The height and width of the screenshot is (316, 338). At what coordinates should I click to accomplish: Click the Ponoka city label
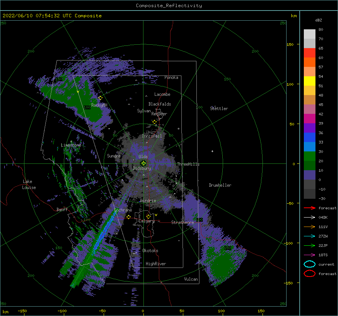pos(171,77)
